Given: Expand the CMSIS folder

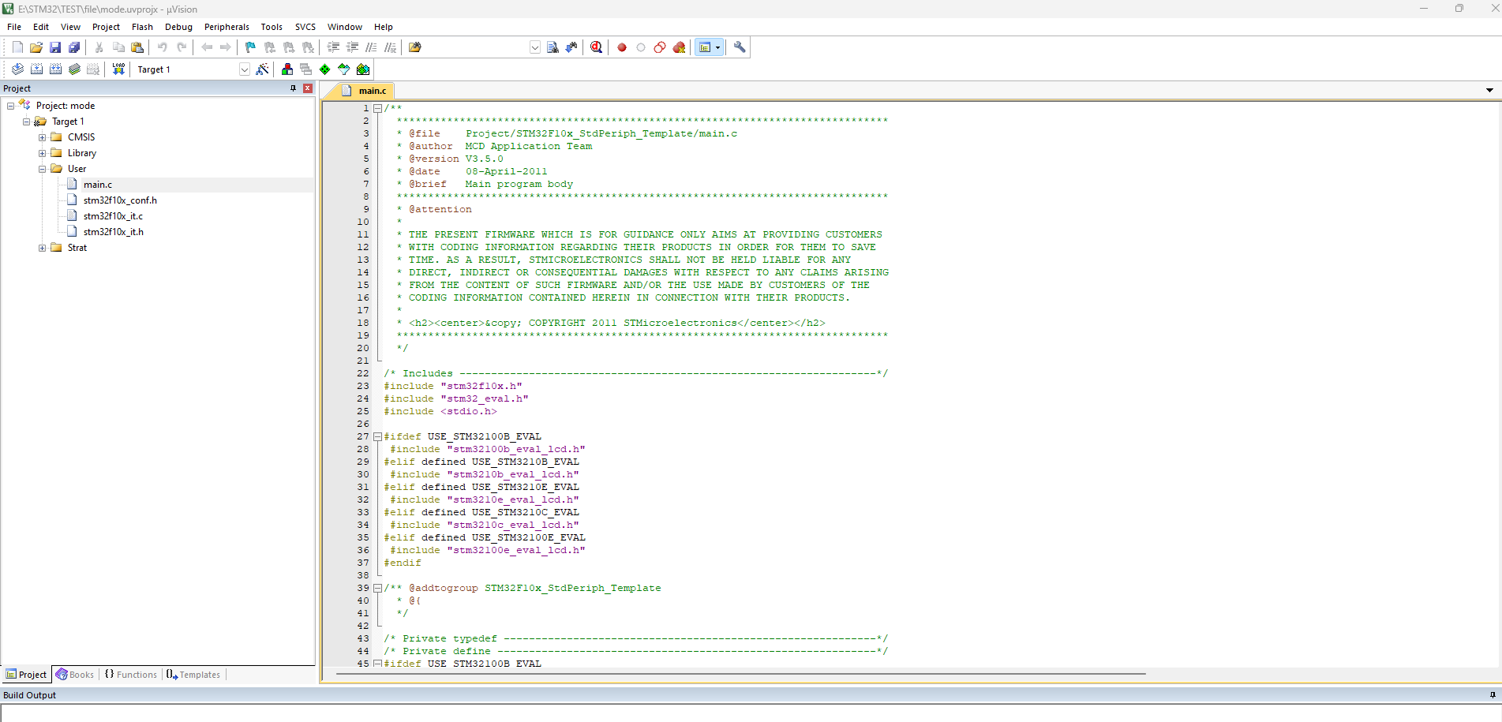Looking at the screenshot, I should [x=43, y=137].
